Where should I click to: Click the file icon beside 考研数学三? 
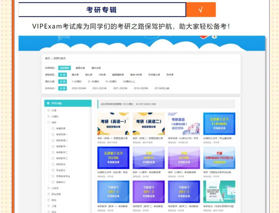(x=53, y=158)
